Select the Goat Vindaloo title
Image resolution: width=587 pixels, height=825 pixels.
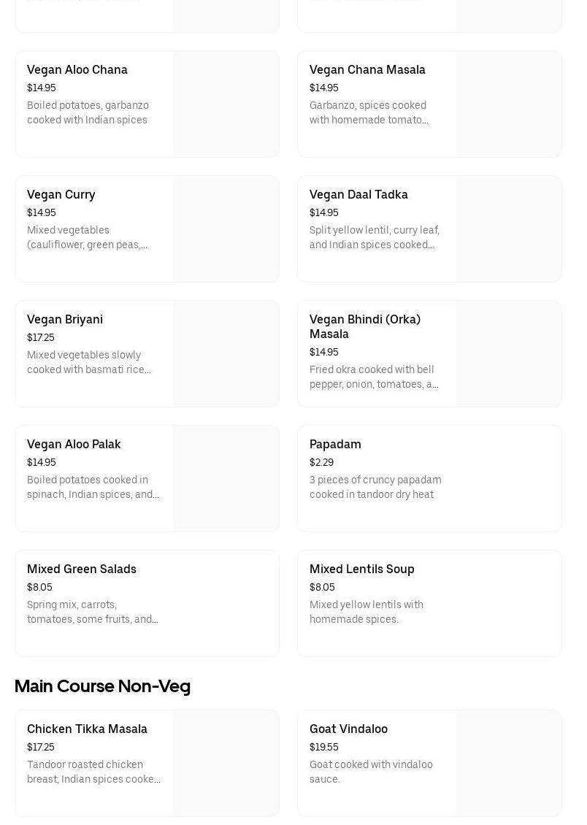point(348,729)
